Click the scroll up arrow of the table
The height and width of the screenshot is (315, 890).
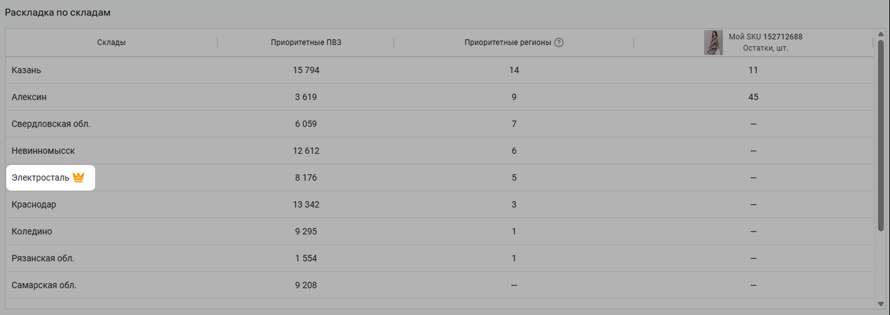[x=881, y=34]
